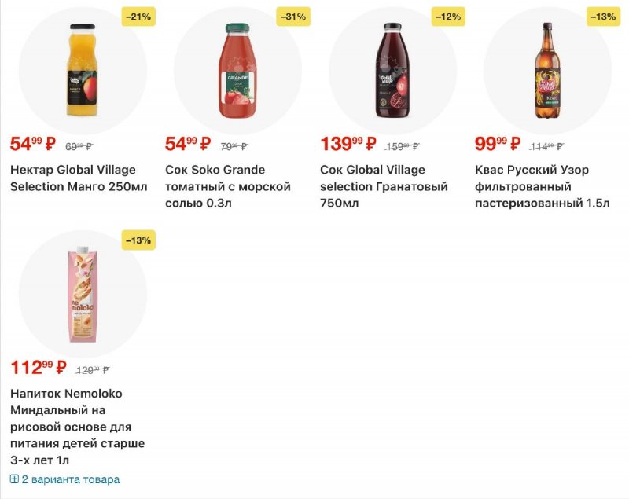629x499 pixels.
Task: Open the Soko Grande tomato juice image
Action: click(237, 71)
